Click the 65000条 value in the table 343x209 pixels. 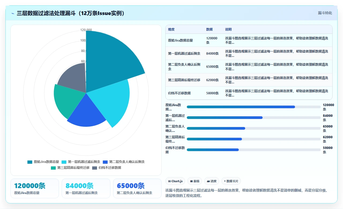coord(212,67)
